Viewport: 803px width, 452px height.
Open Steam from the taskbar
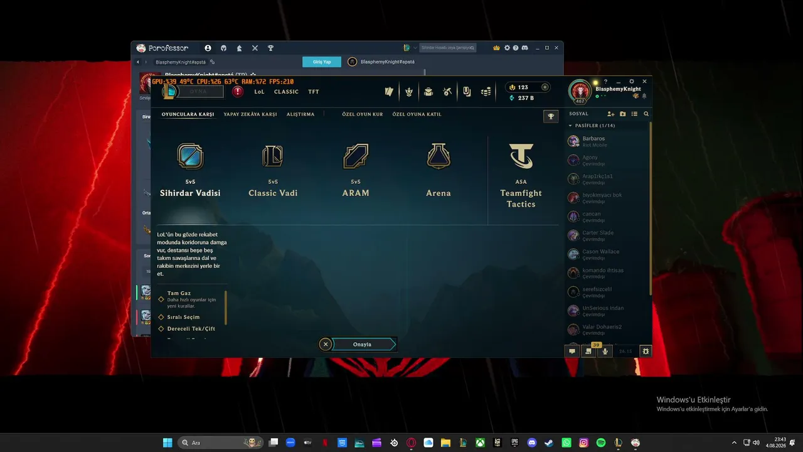click(x=549, y=443)
